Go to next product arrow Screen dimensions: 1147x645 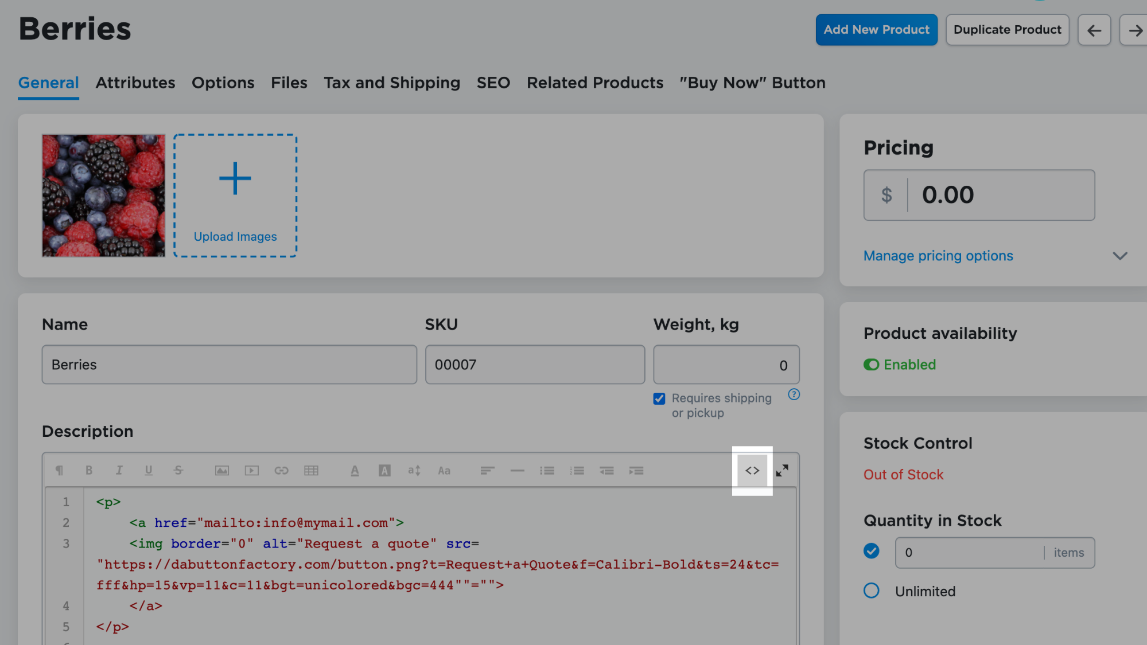[x=1134, y=30]
